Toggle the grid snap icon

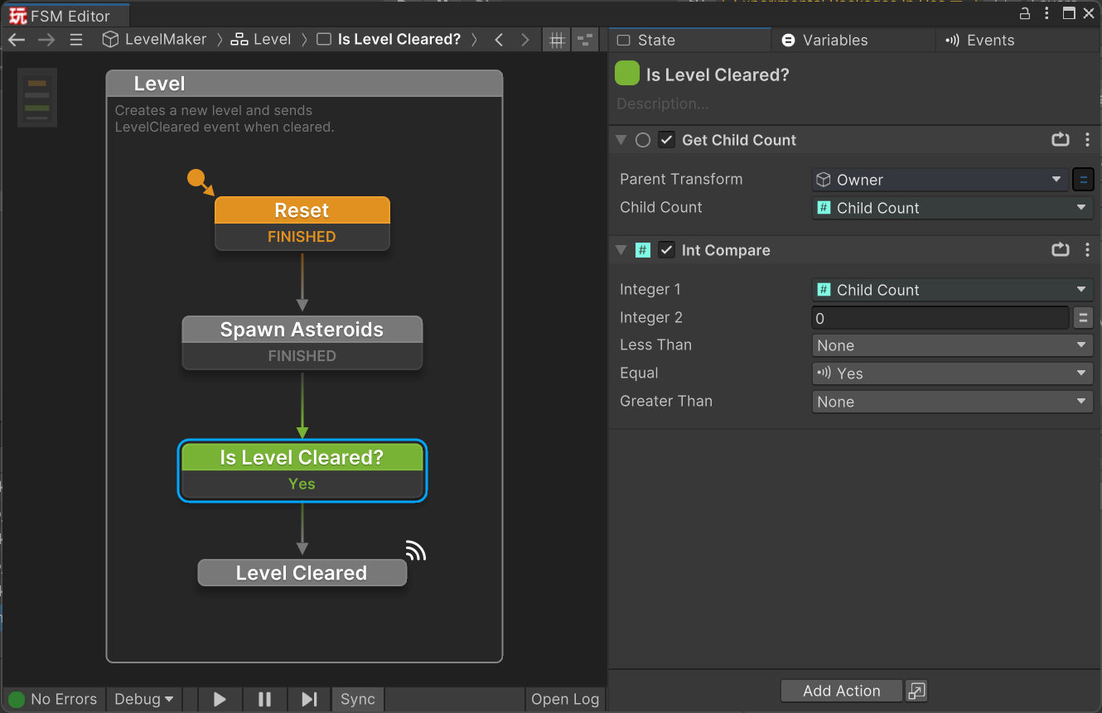pyautogui.click(x=557, y=40)
